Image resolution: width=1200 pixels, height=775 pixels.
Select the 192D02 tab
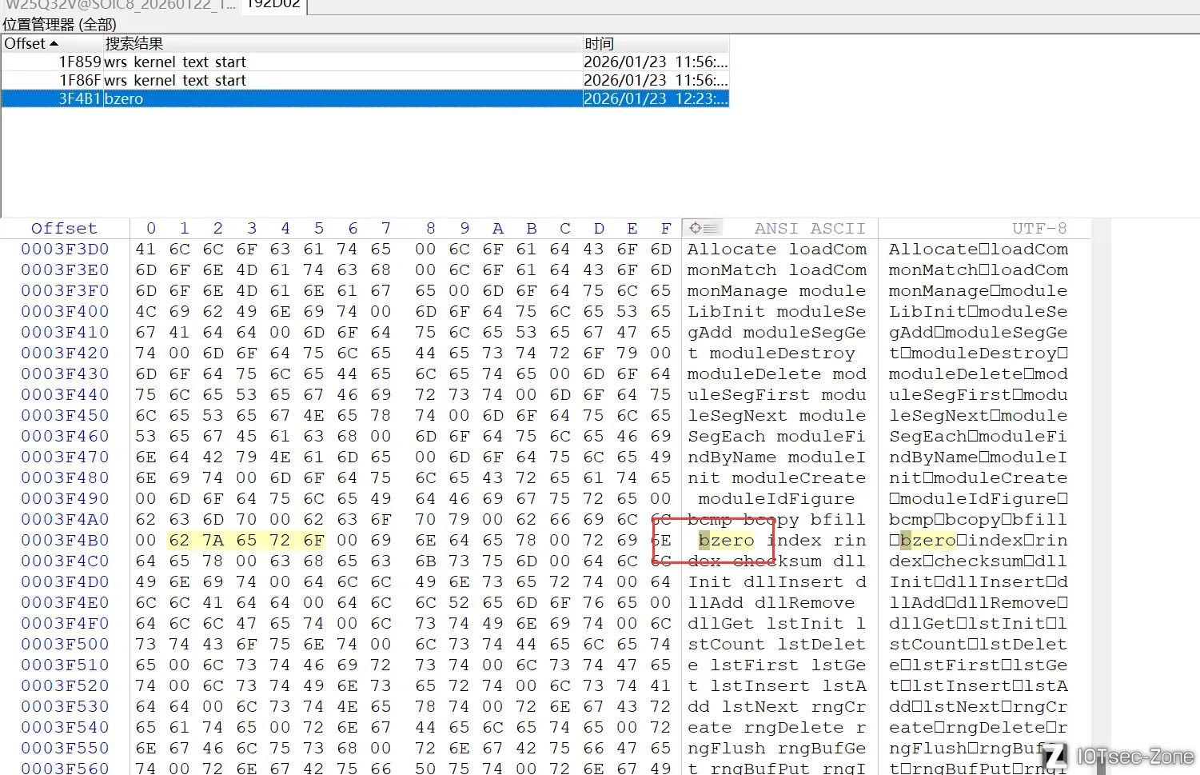(x=273, y=5)
